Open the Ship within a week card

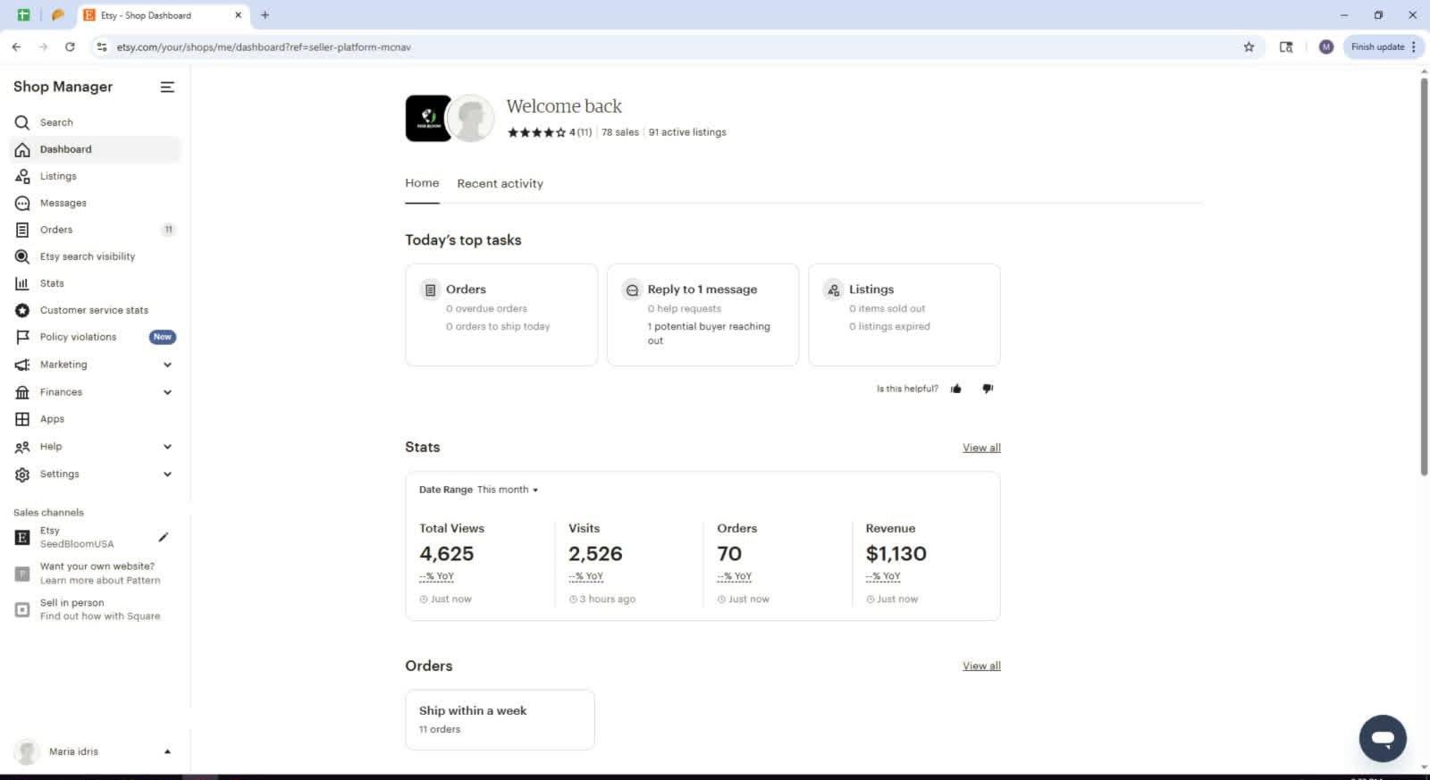[500, 719]
